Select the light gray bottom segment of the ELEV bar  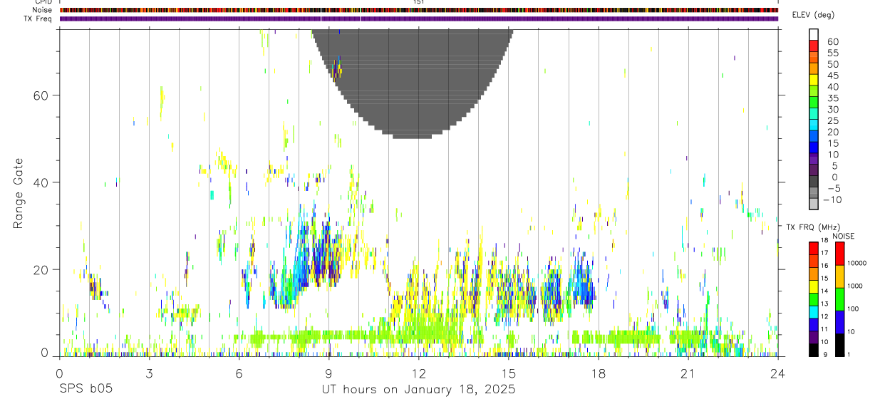click(x=814, y=204)
